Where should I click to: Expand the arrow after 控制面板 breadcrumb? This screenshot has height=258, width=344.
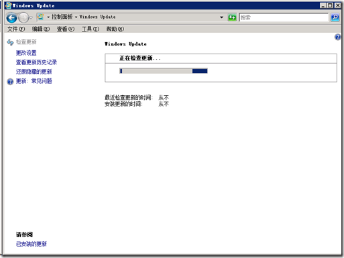[76, 17]
